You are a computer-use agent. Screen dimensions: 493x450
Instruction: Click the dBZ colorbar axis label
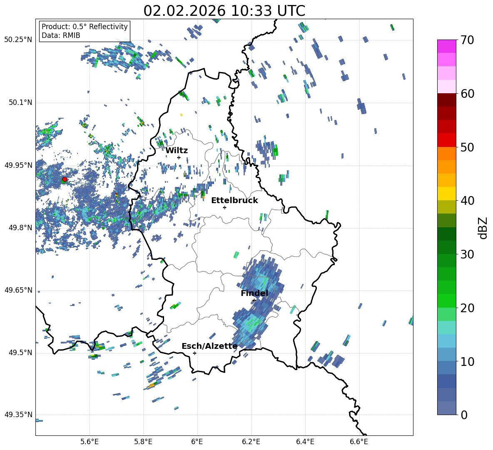click(483, 228)
